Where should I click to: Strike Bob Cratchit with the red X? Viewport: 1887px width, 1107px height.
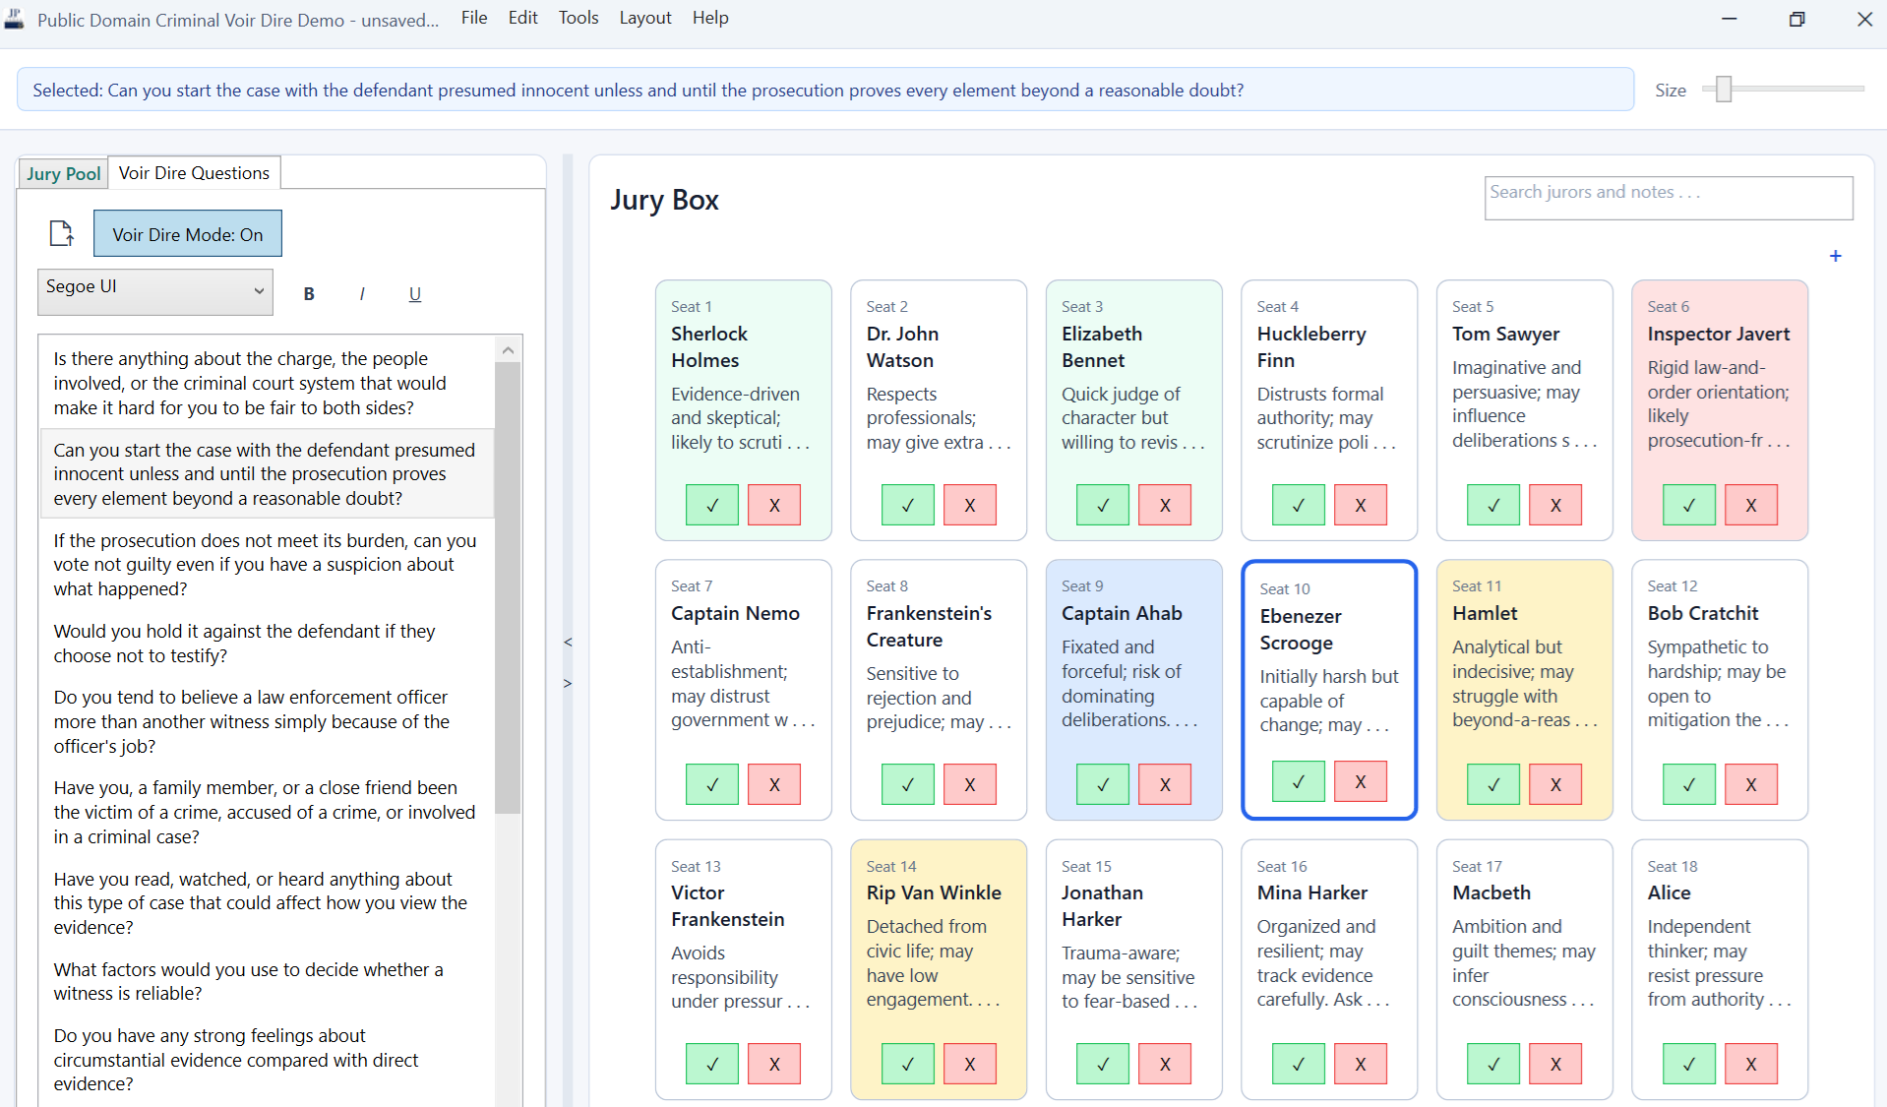[x=1751, y=784]
